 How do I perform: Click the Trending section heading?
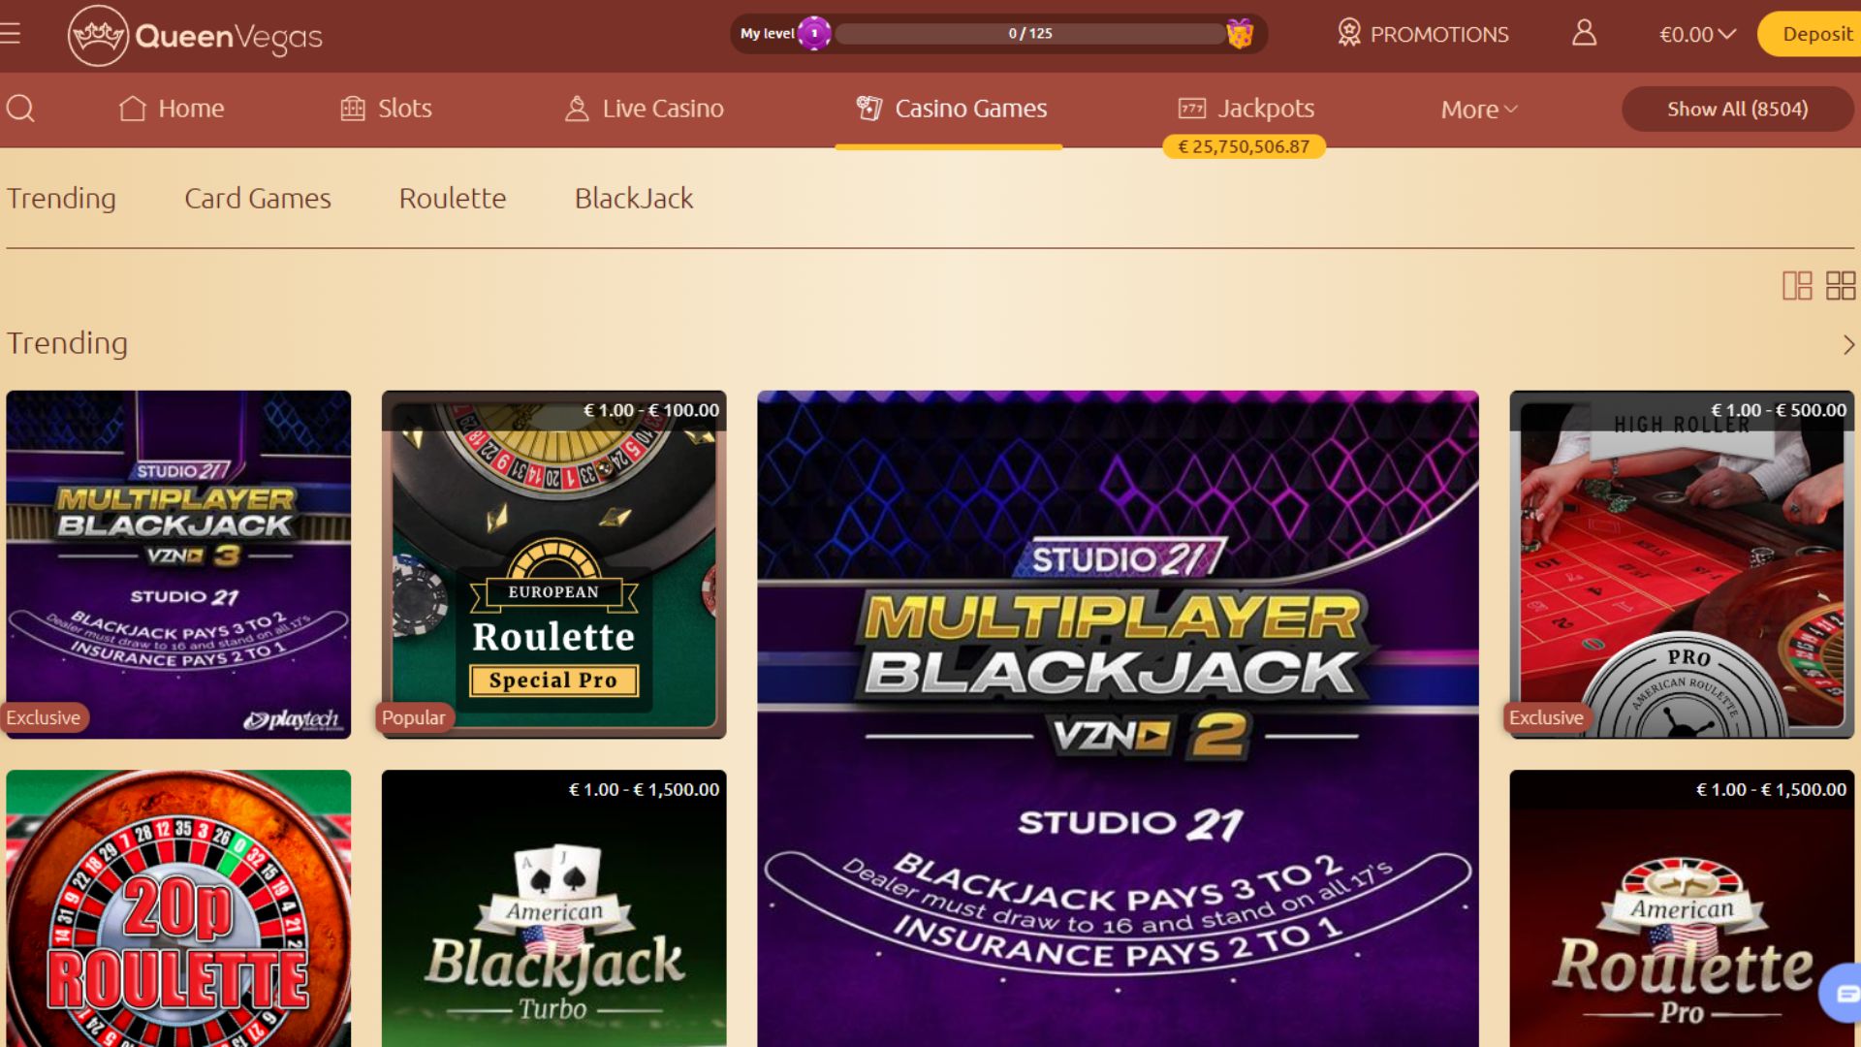[67, 343]
